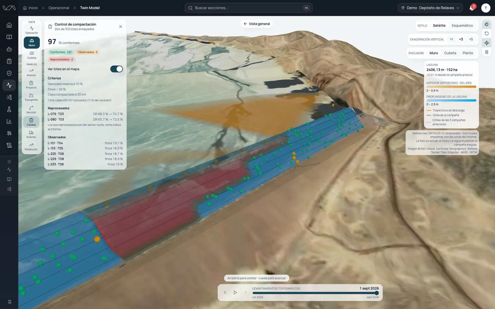Click the Buscar secciones search field

click(x=249, y=8)
